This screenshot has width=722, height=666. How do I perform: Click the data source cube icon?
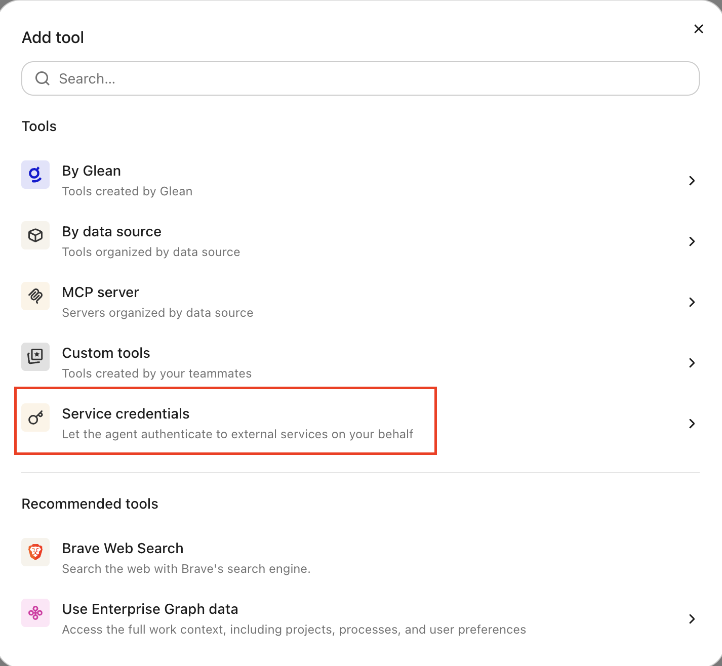click(x=35, y=235)
